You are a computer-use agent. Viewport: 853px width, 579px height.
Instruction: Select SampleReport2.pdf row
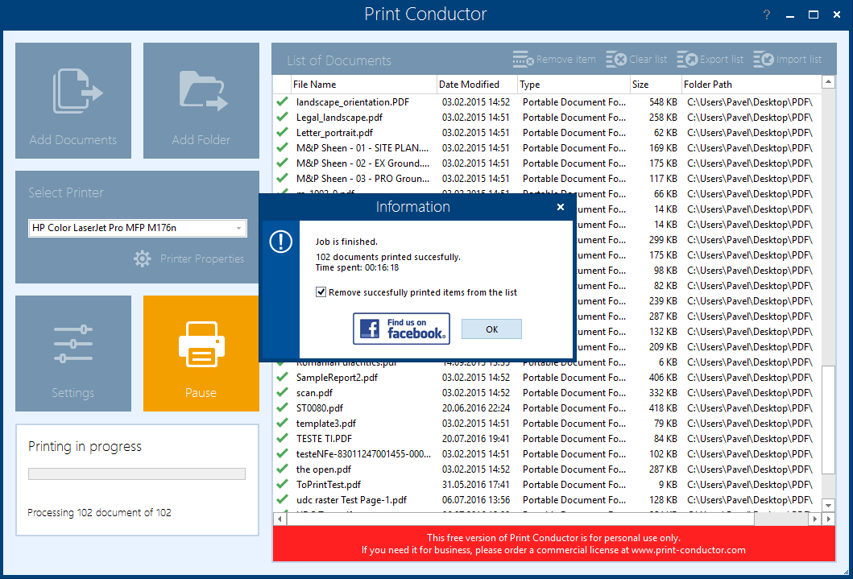pyautogui.click(x=546, y=378)
